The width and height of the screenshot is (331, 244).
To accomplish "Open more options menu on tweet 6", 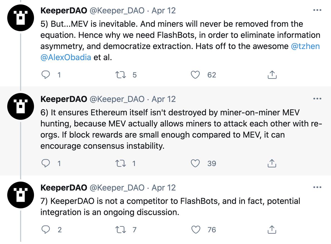I will (317, 99).
